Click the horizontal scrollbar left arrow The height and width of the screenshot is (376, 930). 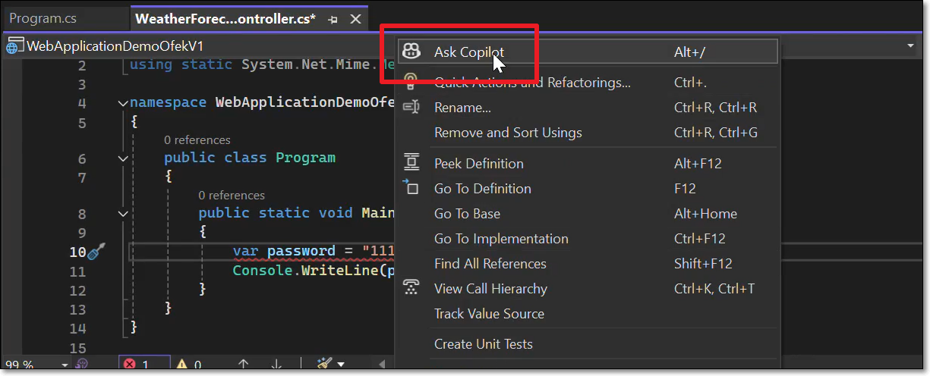click(382, 365)
